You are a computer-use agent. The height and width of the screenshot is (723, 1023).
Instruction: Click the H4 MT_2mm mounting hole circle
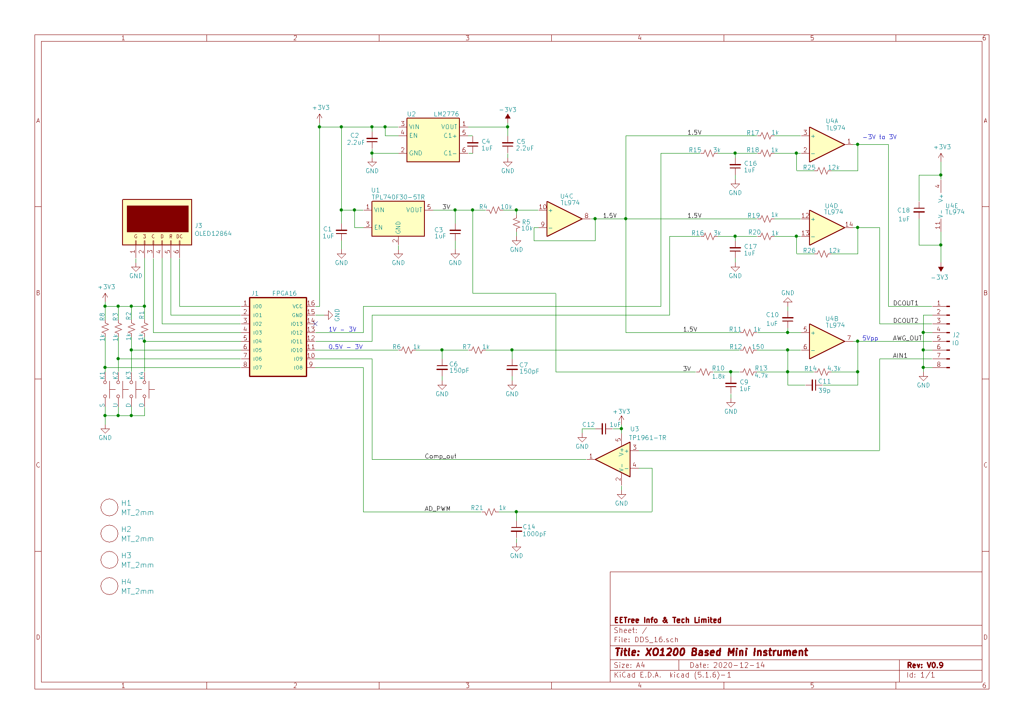[109, 586]
